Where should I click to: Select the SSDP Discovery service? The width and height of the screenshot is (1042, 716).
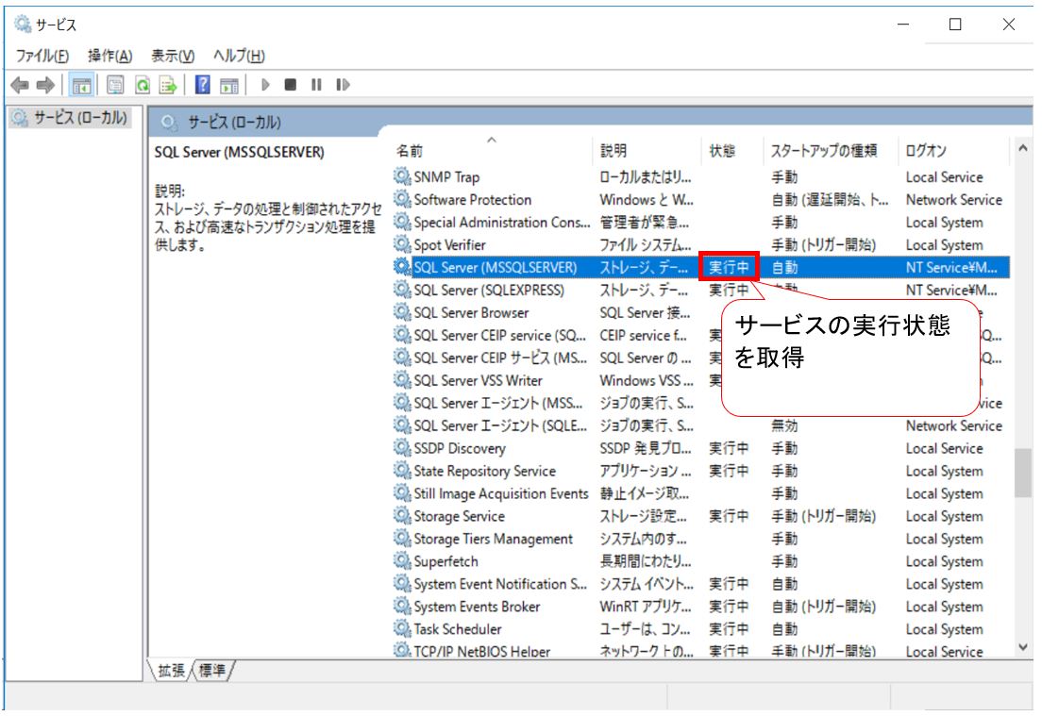(x=701, y=448)
